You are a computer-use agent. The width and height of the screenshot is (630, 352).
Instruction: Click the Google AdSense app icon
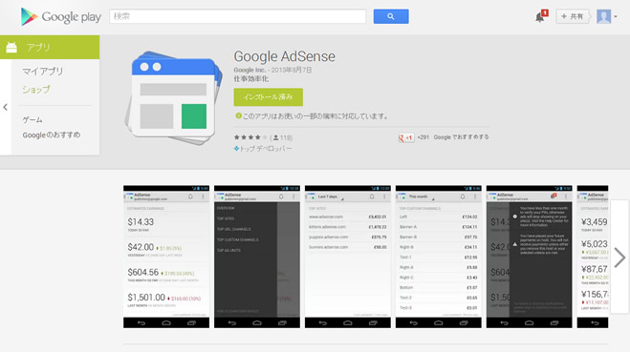point(174,98)
